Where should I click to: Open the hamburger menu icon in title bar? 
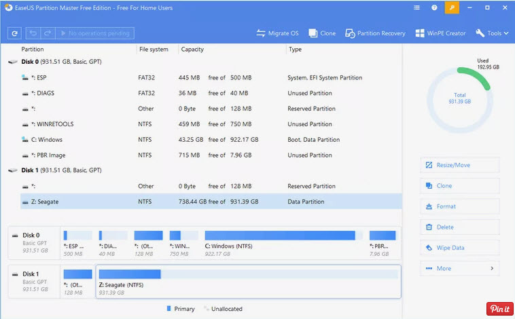point(416,7)
